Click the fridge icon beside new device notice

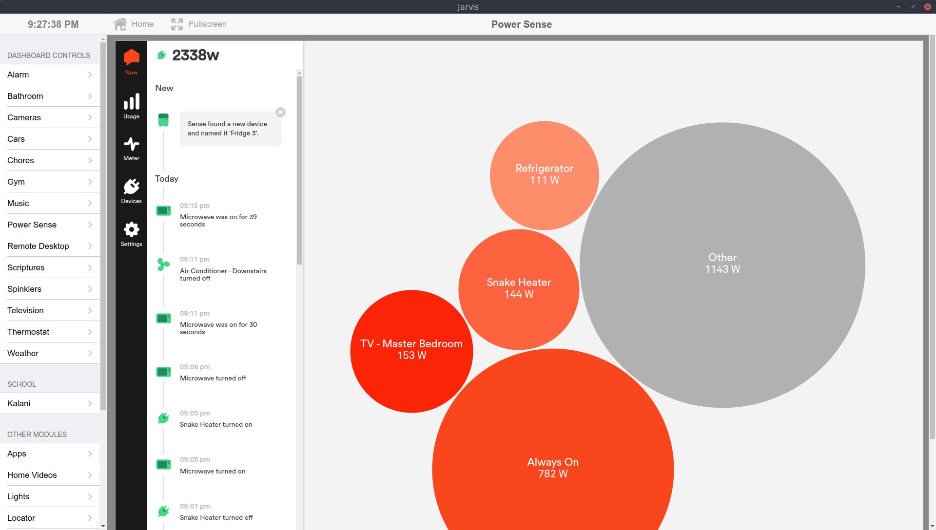tap(163, 120)
